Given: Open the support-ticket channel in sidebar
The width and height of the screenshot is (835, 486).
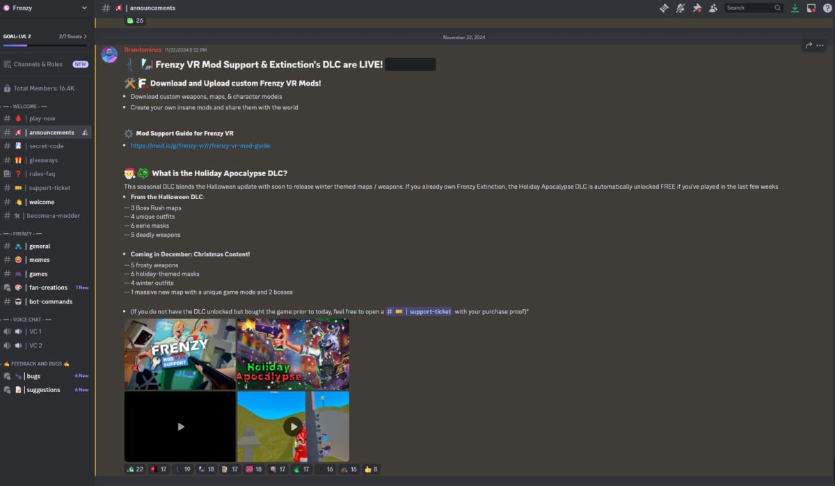Looking at the screenshot, I should click(47, 188).
